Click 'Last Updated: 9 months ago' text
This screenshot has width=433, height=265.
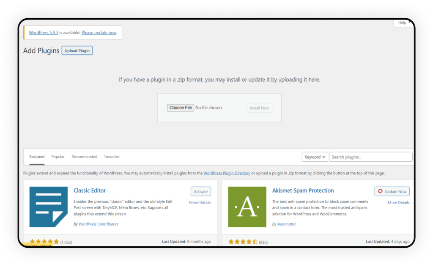pyautogui.click(x=186, y=242)
